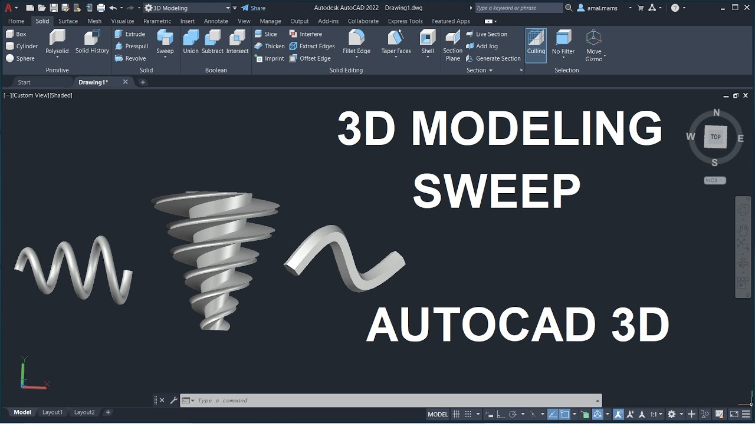Select the Imprint tool
Screen dimensions: 755x424
tap(269, 58)
